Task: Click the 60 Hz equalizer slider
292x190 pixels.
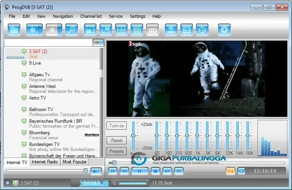Action: pyautogui.click(x=157, y=136)
